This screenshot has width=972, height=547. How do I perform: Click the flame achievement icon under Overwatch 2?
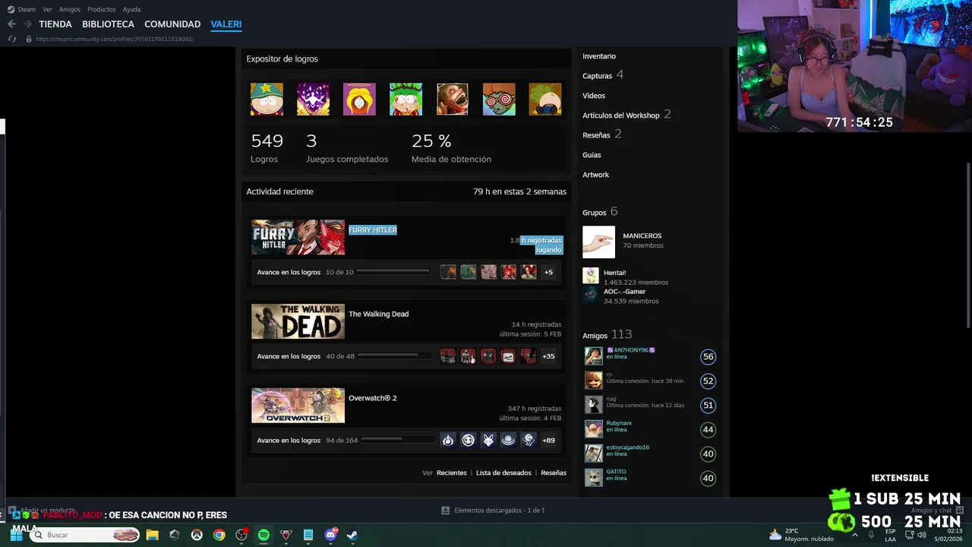448,440
